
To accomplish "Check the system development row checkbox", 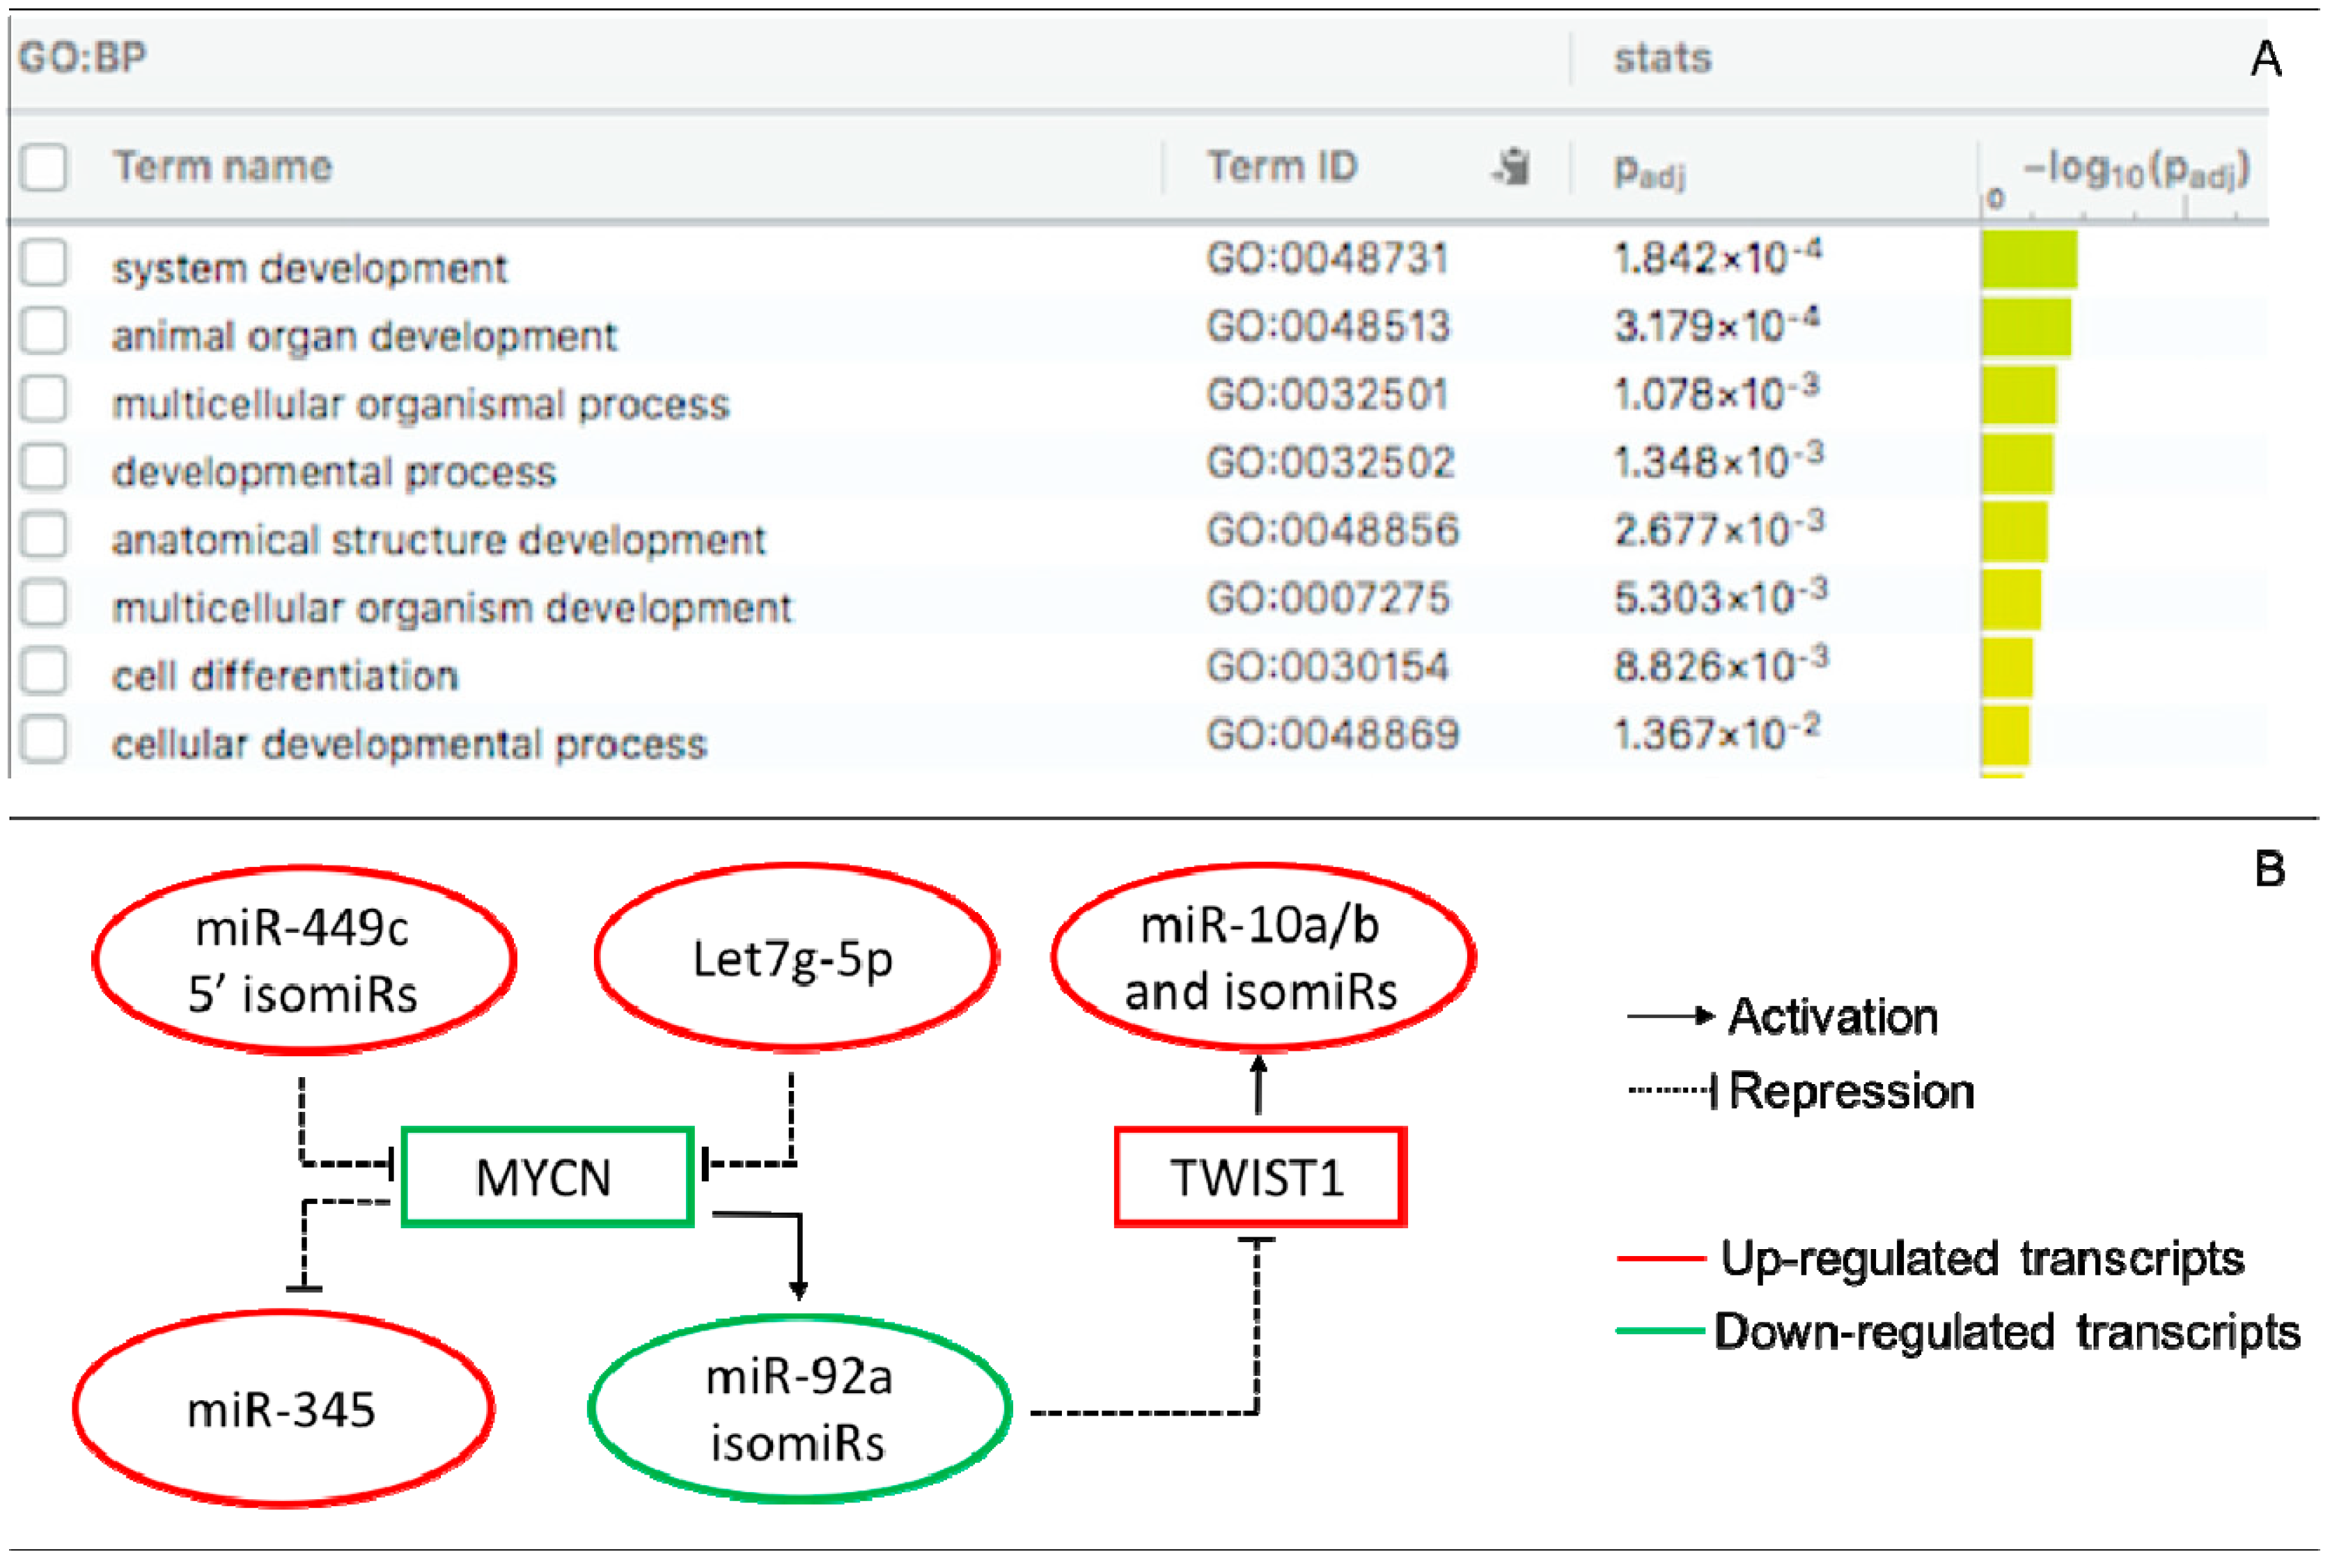I will 44,264.
